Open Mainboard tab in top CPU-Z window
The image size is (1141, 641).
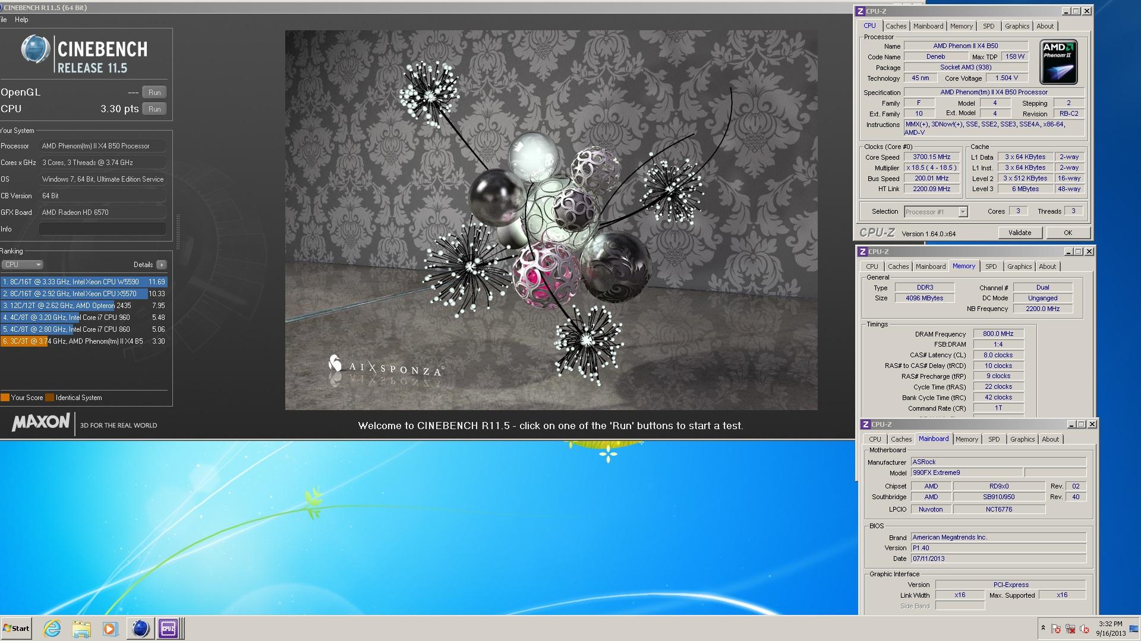pyautogui.click(x=928, y=26)
